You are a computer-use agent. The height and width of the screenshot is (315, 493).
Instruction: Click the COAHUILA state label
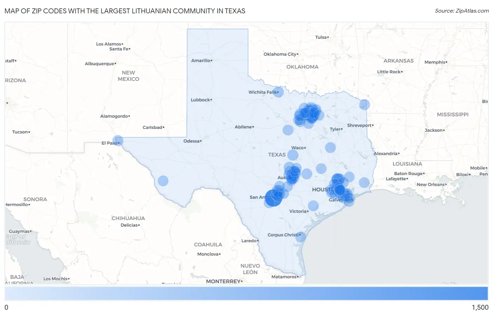tap(208, 245)
